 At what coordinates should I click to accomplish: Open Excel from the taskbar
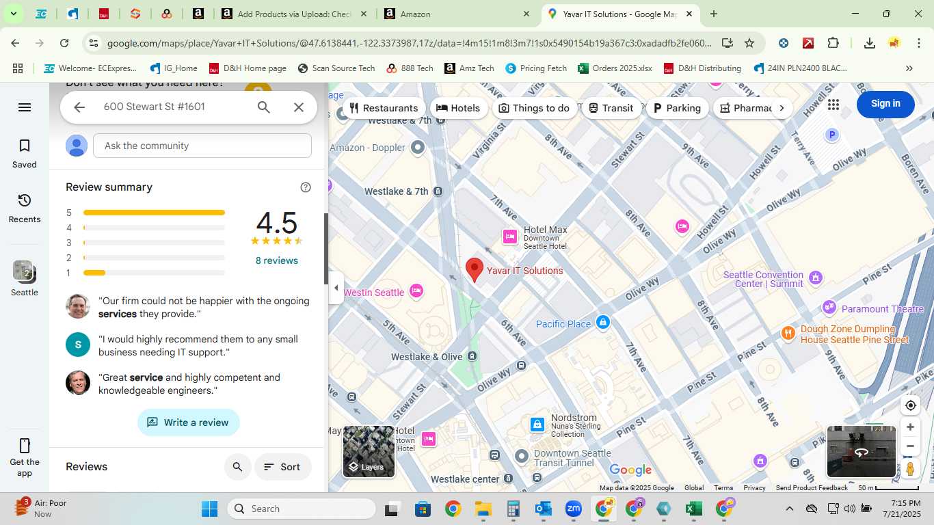coord(693,509)
